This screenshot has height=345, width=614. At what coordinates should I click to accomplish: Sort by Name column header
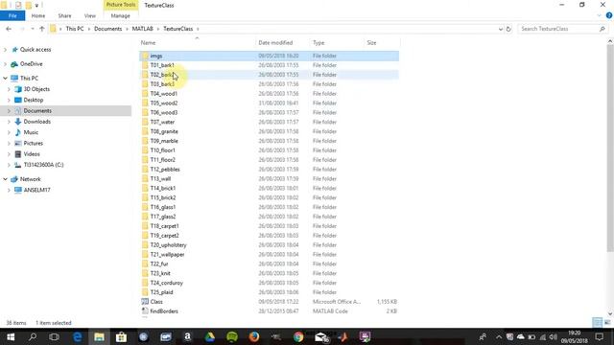point(148,42)
